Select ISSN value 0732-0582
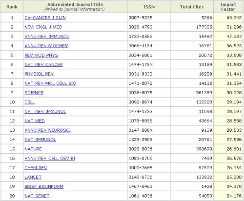244x201 pixels. tap(141, 37)
